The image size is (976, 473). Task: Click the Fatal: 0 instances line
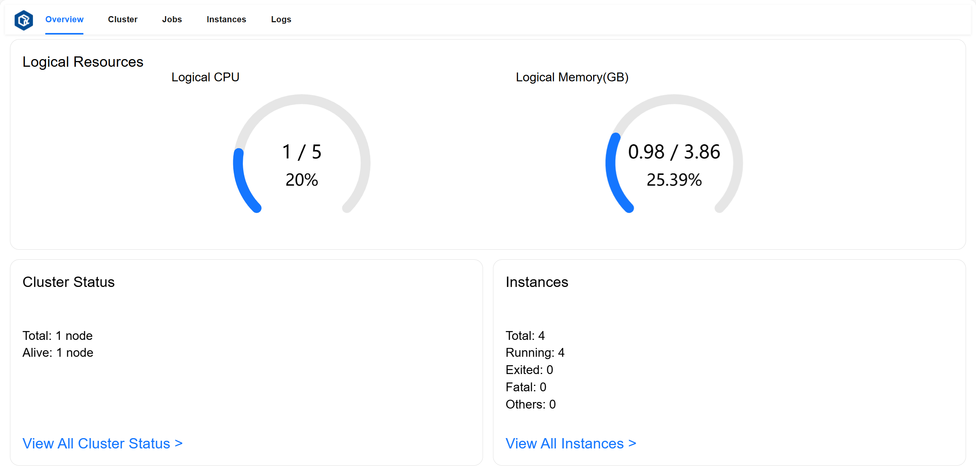tap(526, 387)
